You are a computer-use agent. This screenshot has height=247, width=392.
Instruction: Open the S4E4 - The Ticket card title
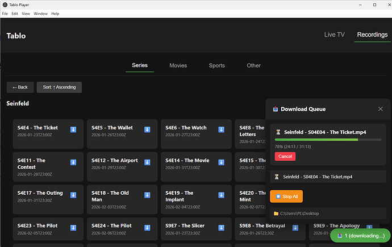[x=37, y=128]
